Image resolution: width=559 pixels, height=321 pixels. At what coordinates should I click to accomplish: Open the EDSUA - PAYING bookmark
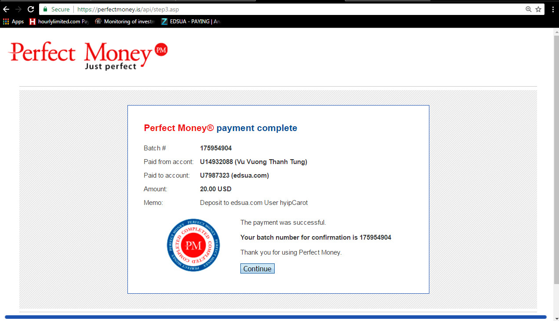pyautogui.click(x=190, y=22)
